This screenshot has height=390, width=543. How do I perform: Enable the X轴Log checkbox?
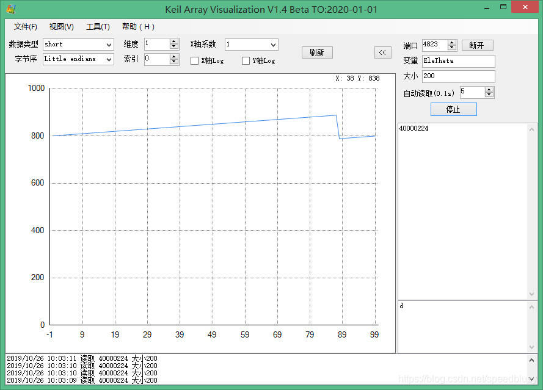click(194, 61)
